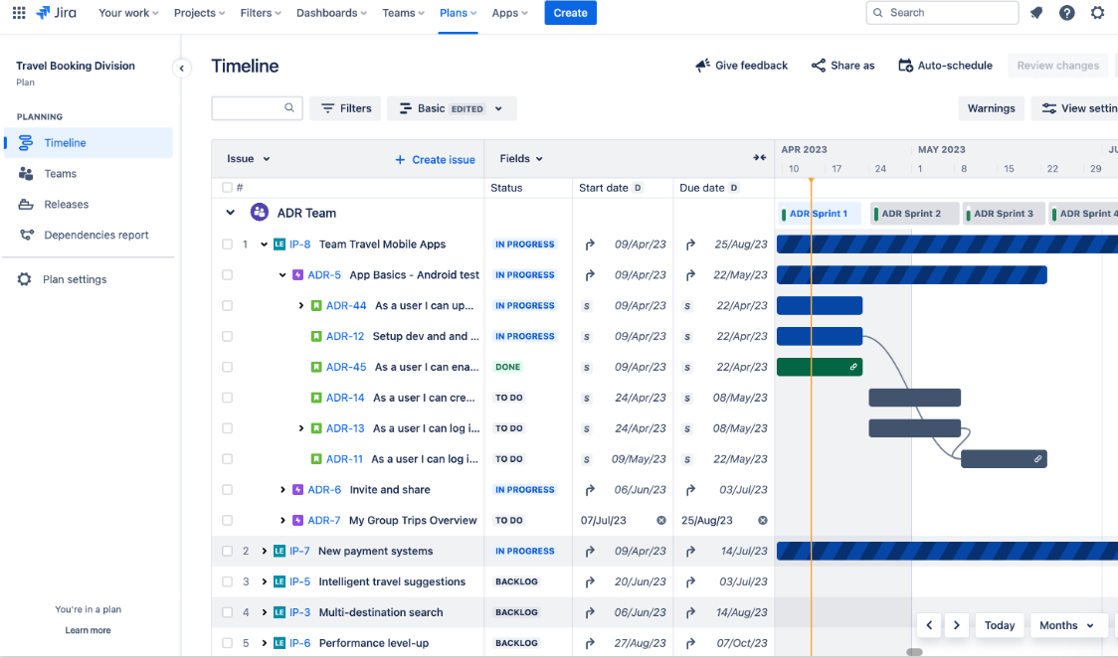1118x658 pixels.
Task: Click the link icon on ADR-11 bar
Action: point(1037,459)
